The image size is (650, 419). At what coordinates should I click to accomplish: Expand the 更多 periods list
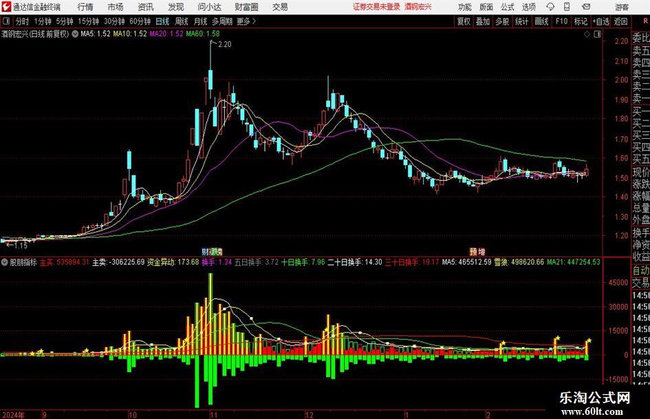pyautogui.click(x=247, y=21)
